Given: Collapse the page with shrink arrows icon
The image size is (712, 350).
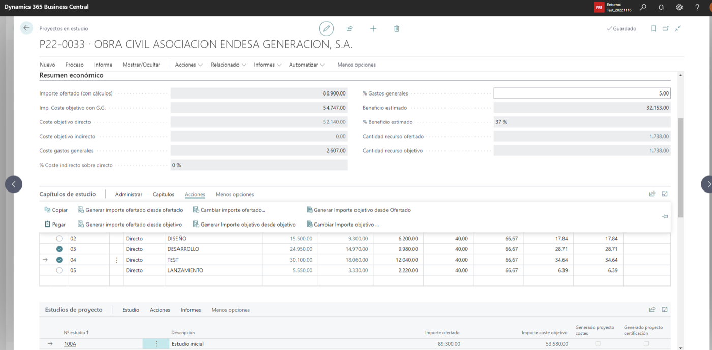Looking at the screenshot, I should tap(678, 29).
